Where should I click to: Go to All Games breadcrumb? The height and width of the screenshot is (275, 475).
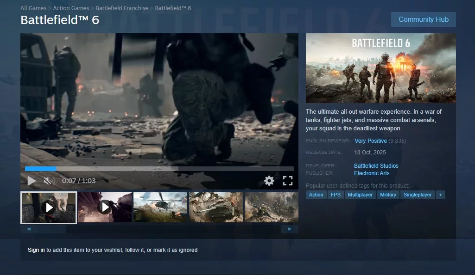click(33, 8)
